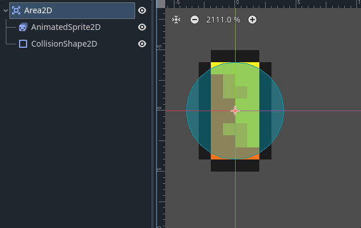
Task: Center the viewport view with the center icon
Action: click(176, 20)
